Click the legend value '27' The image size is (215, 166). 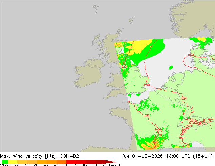17,165
